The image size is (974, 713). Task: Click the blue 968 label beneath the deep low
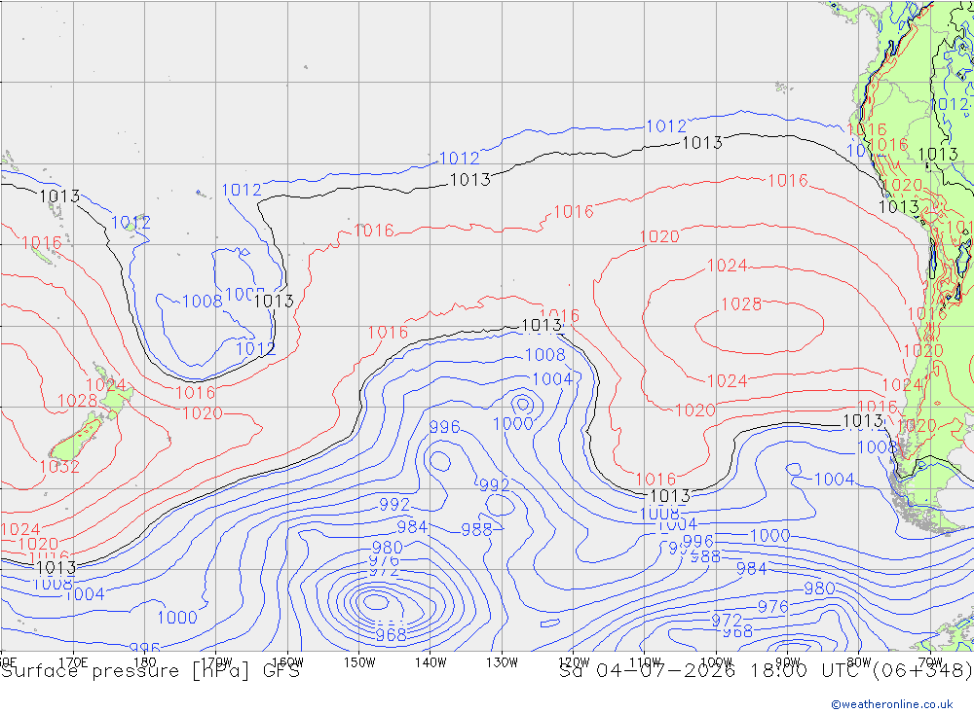click(391, 635)
